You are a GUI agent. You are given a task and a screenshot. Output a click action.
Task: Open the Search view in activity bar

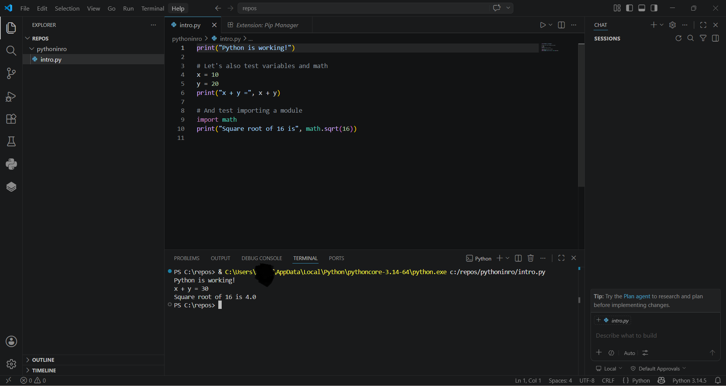(11, 51)
